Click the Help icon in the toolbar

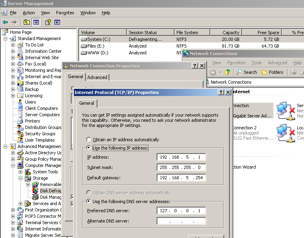point(48,23)
